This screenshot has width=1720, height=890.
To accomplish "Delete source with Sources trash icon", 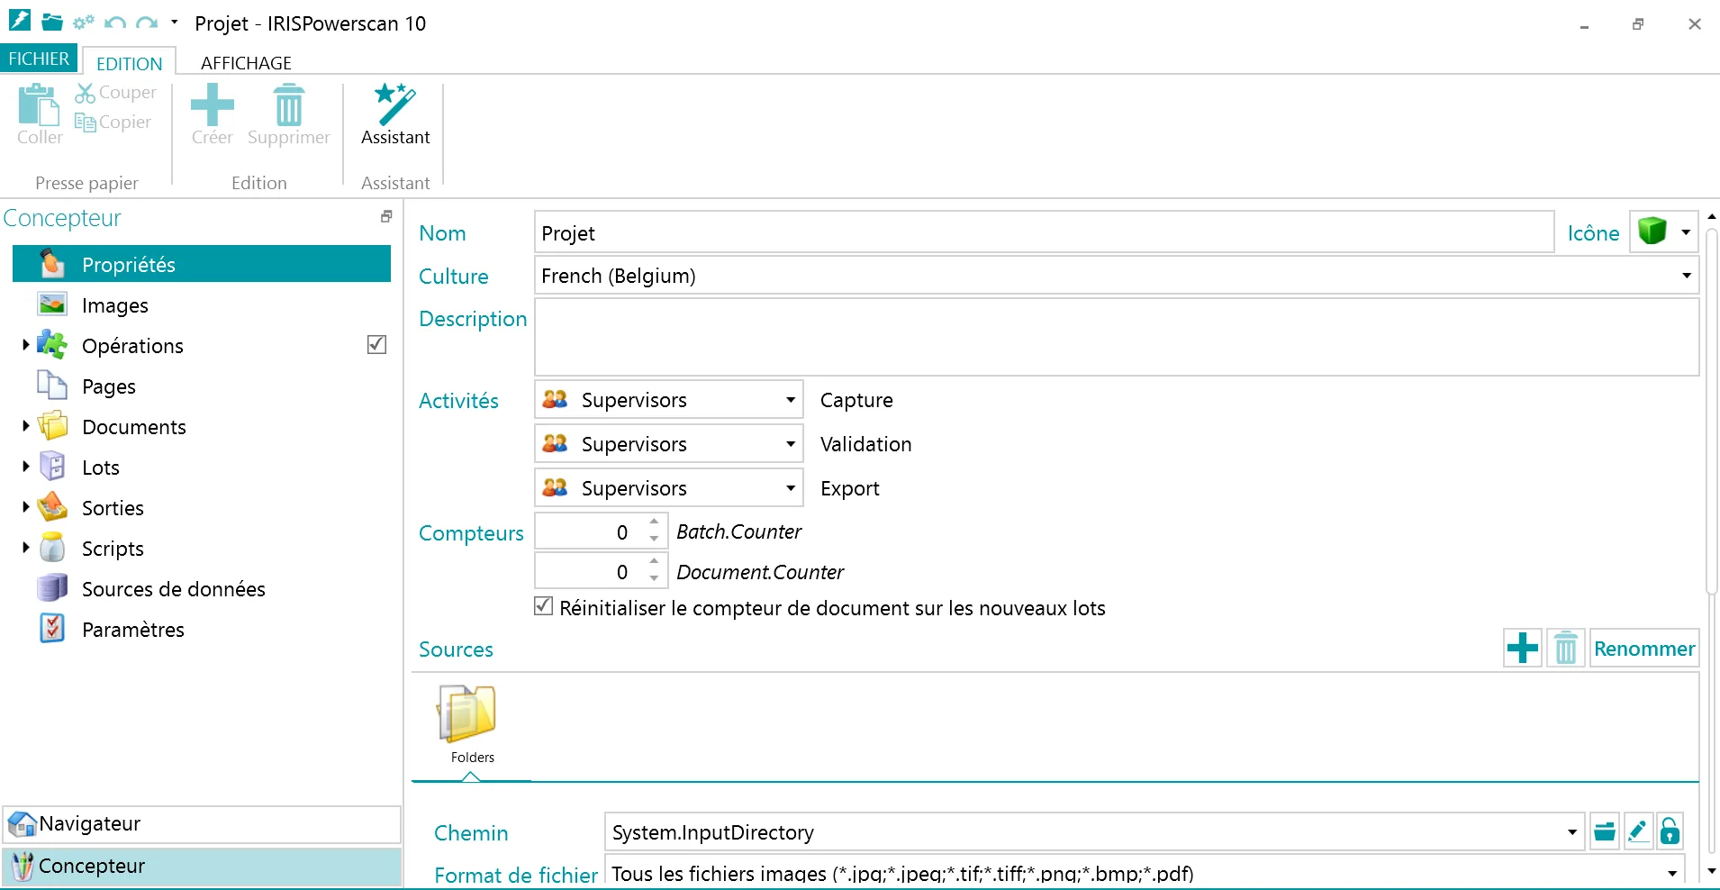I will tap(1566, 648).
